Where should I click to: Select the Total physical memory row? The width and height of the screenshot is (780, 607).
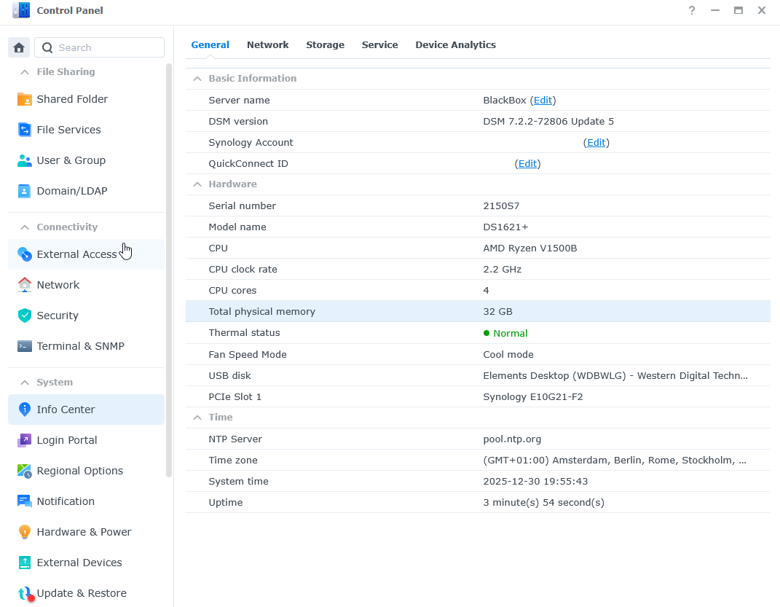pos(478,311)
